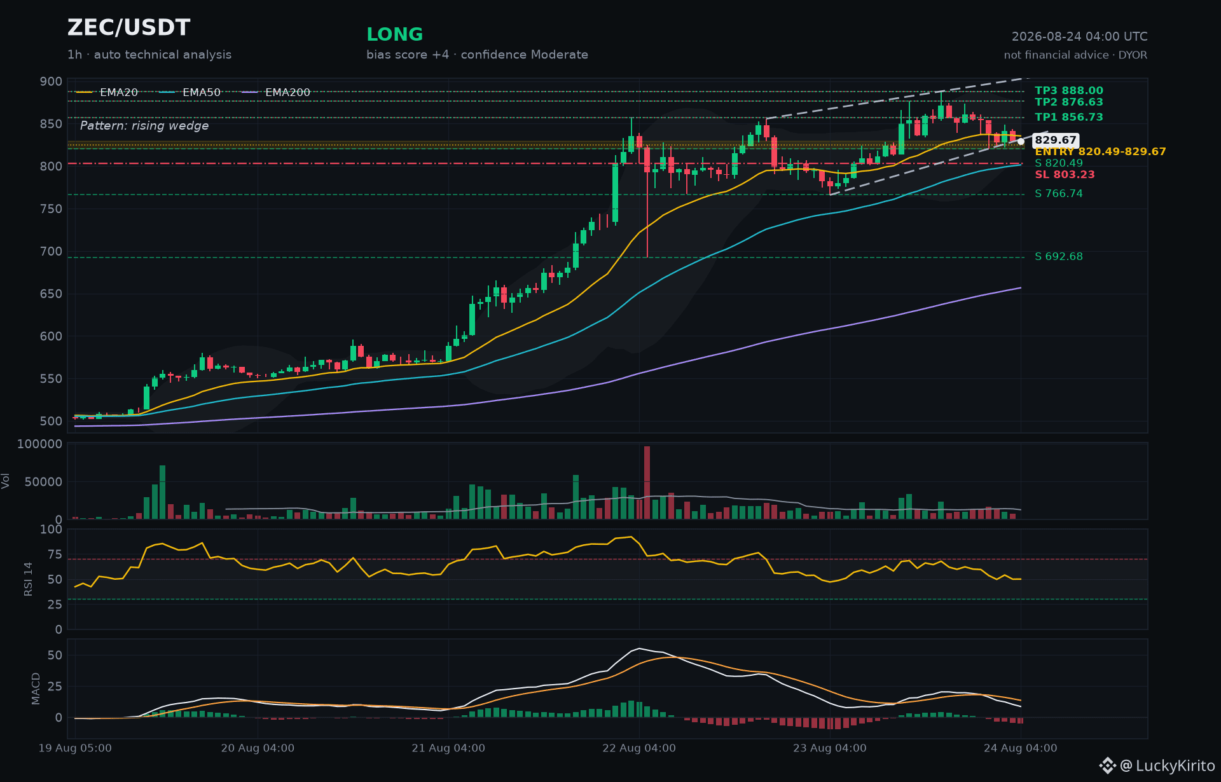
Task: Click the 50000 volume axis tick
Action: [x=43, y=482]
